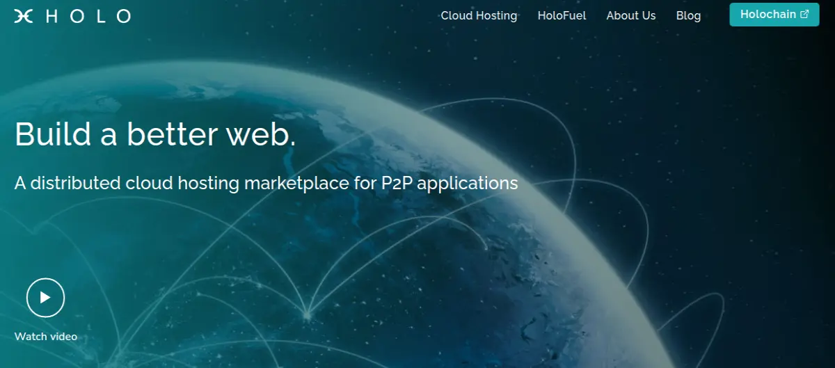Click the external link icon in Holochain button

(805, 14)
